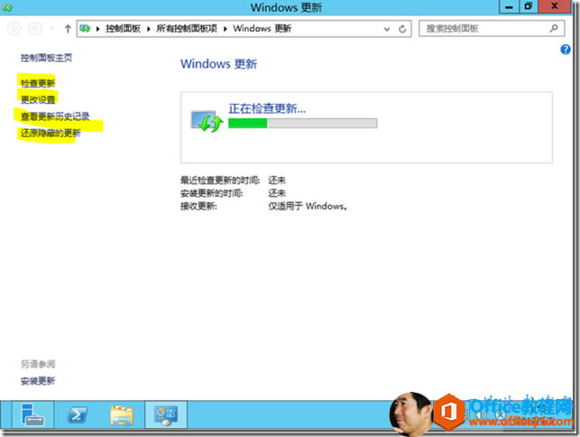Expand the chevron after 控制面板 in address bar
This screenshot has width=580, height=437.
click(149, 29)
